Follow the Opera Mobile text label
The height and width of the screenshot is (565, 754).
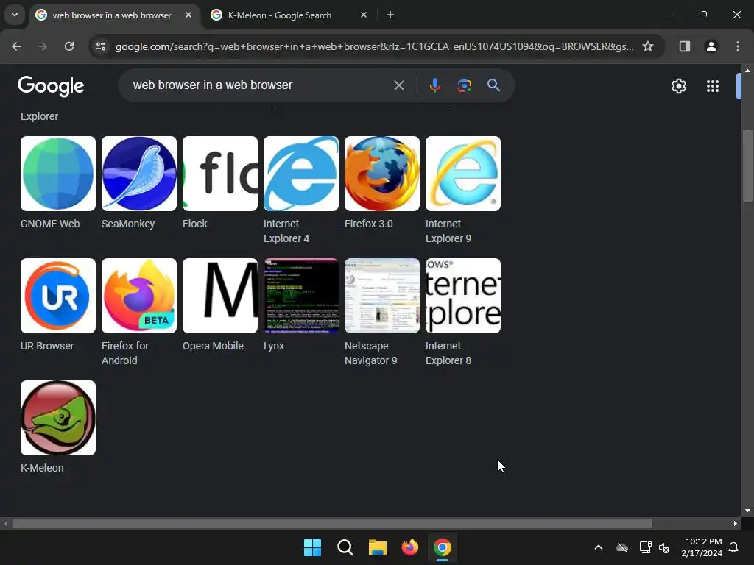(213, 346)
